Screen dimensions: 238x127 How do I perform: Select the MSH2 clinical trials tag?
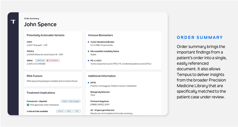coord(69,111)
